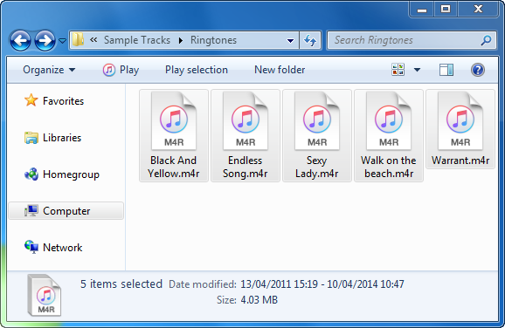
Task: Open the address bar history dropdown
Action: (x=290, y=40)
